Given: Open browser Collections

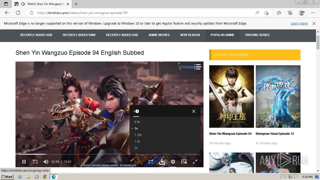Looking at the screenshot, I should point(290,13).
